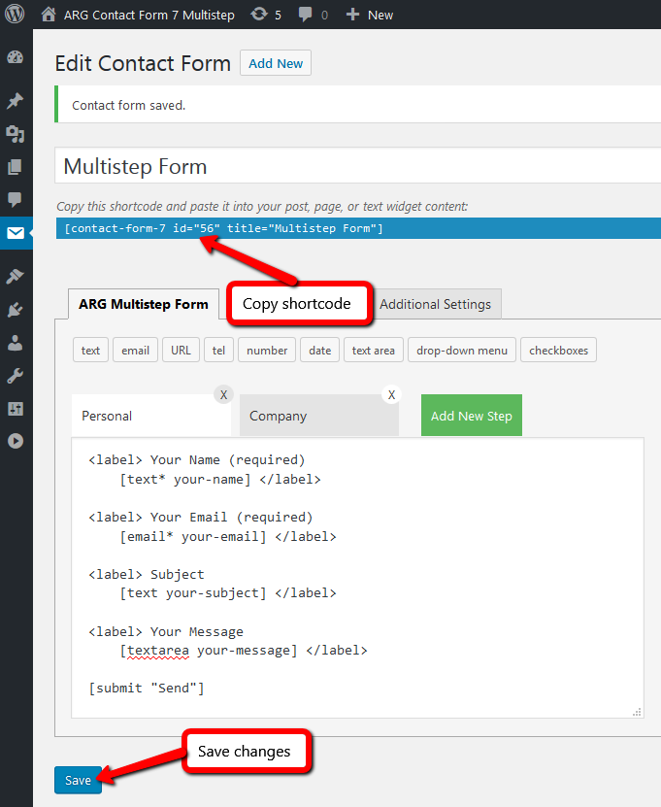Open Pages icon in sidebar
Viewport: 661px width, 807px height.
pos(16,167)
